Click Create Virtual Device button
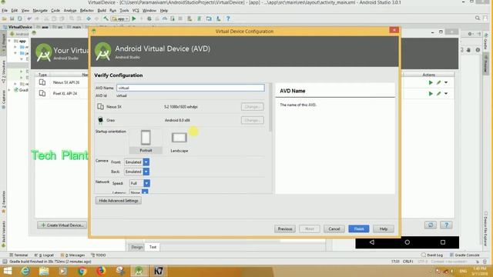493x277 pixels. [x=62, y=225]
